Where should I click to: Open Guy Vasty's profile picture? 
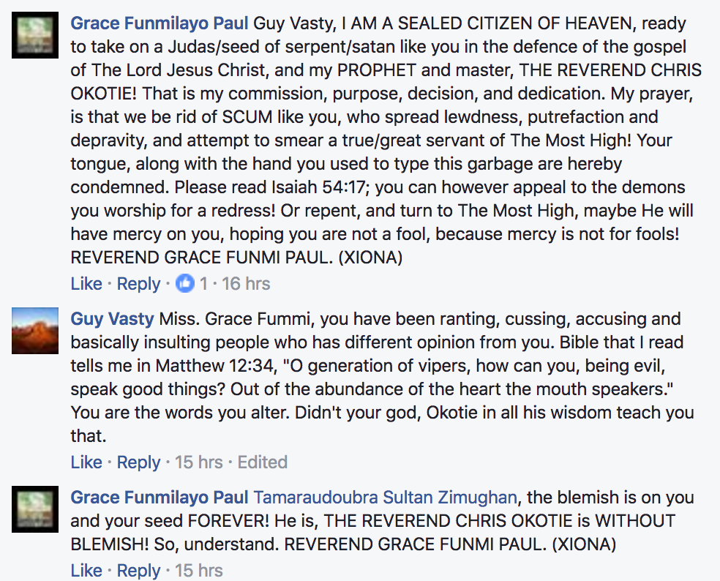point(35,331)
